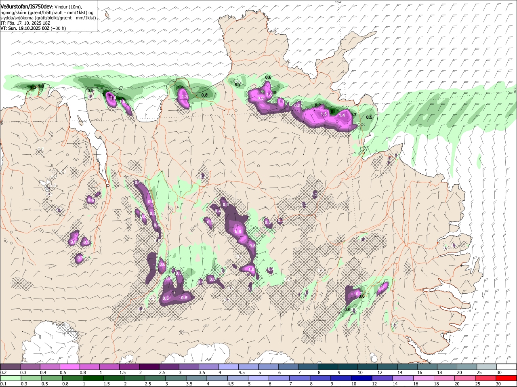This screenshot has height=387, width=517.
Task: Click the 0.2 label on the snow legend
Action: pyautogui.click(x=3, y=372)
